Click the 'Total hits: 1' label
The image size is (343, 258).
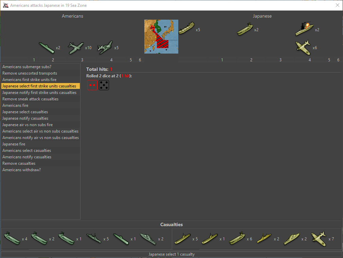point(99,69)
